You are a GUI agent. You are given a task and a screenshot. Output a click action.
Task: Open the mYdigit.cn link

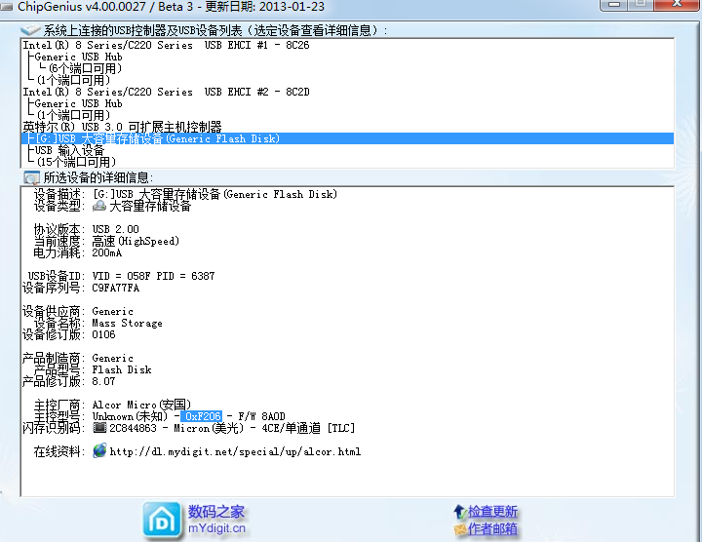(216, 528)
